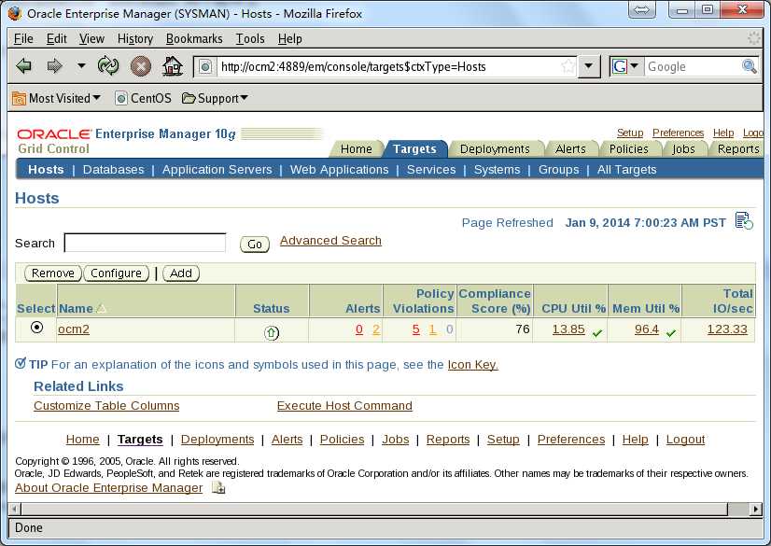The height and width of the screenshot is (546, 771).
Task: Go to the browser Home page icon
Action: pyautogui.click(x=173, y=66)
